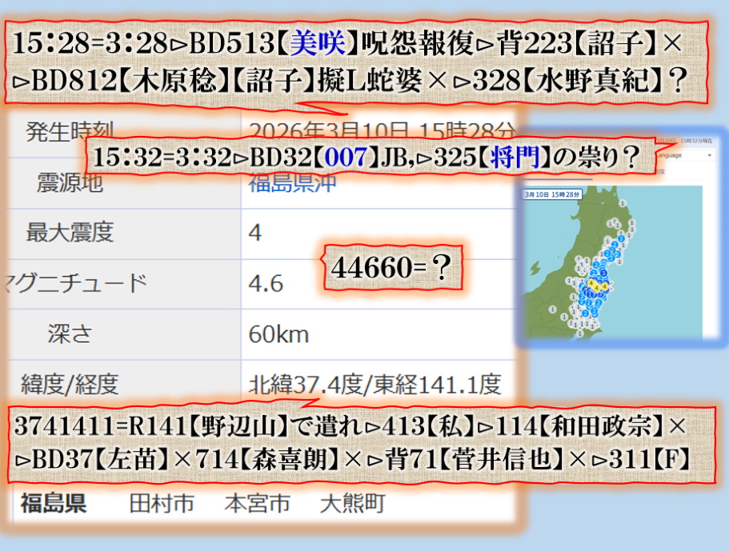
Task: Select 田村市 in the 福島県 row
Action: coord(162,504)
